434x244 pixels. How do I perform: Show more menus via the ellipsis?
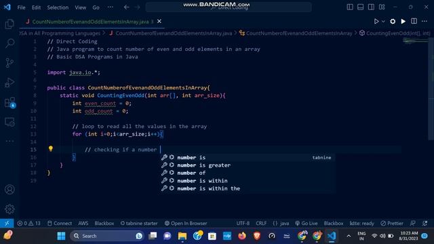click(111, 7)
